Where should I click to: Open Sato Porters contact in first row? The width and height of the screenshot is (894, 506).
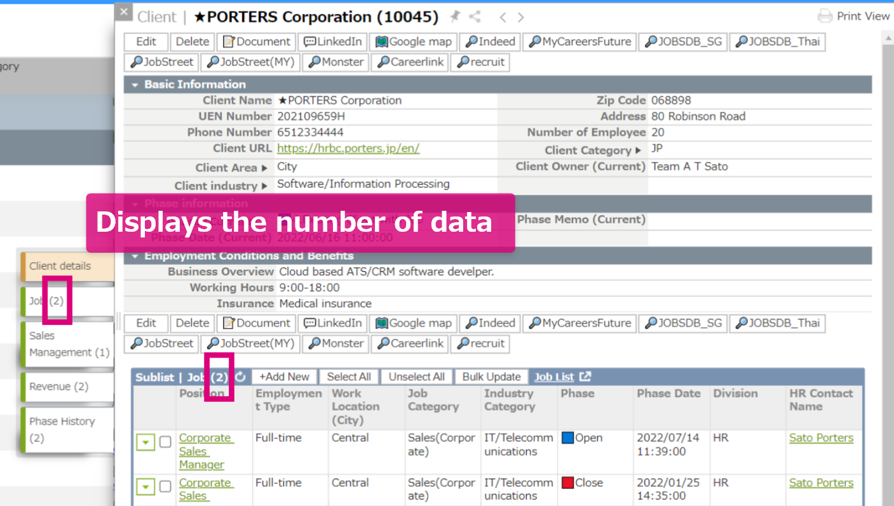click(x=821, y=438)
